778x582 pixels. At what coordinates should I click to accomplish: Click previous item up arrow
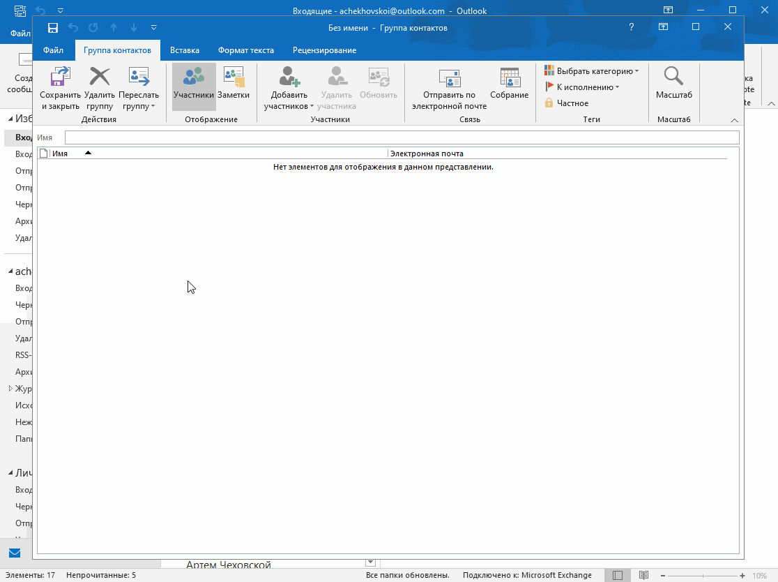[x=114, y=28]
